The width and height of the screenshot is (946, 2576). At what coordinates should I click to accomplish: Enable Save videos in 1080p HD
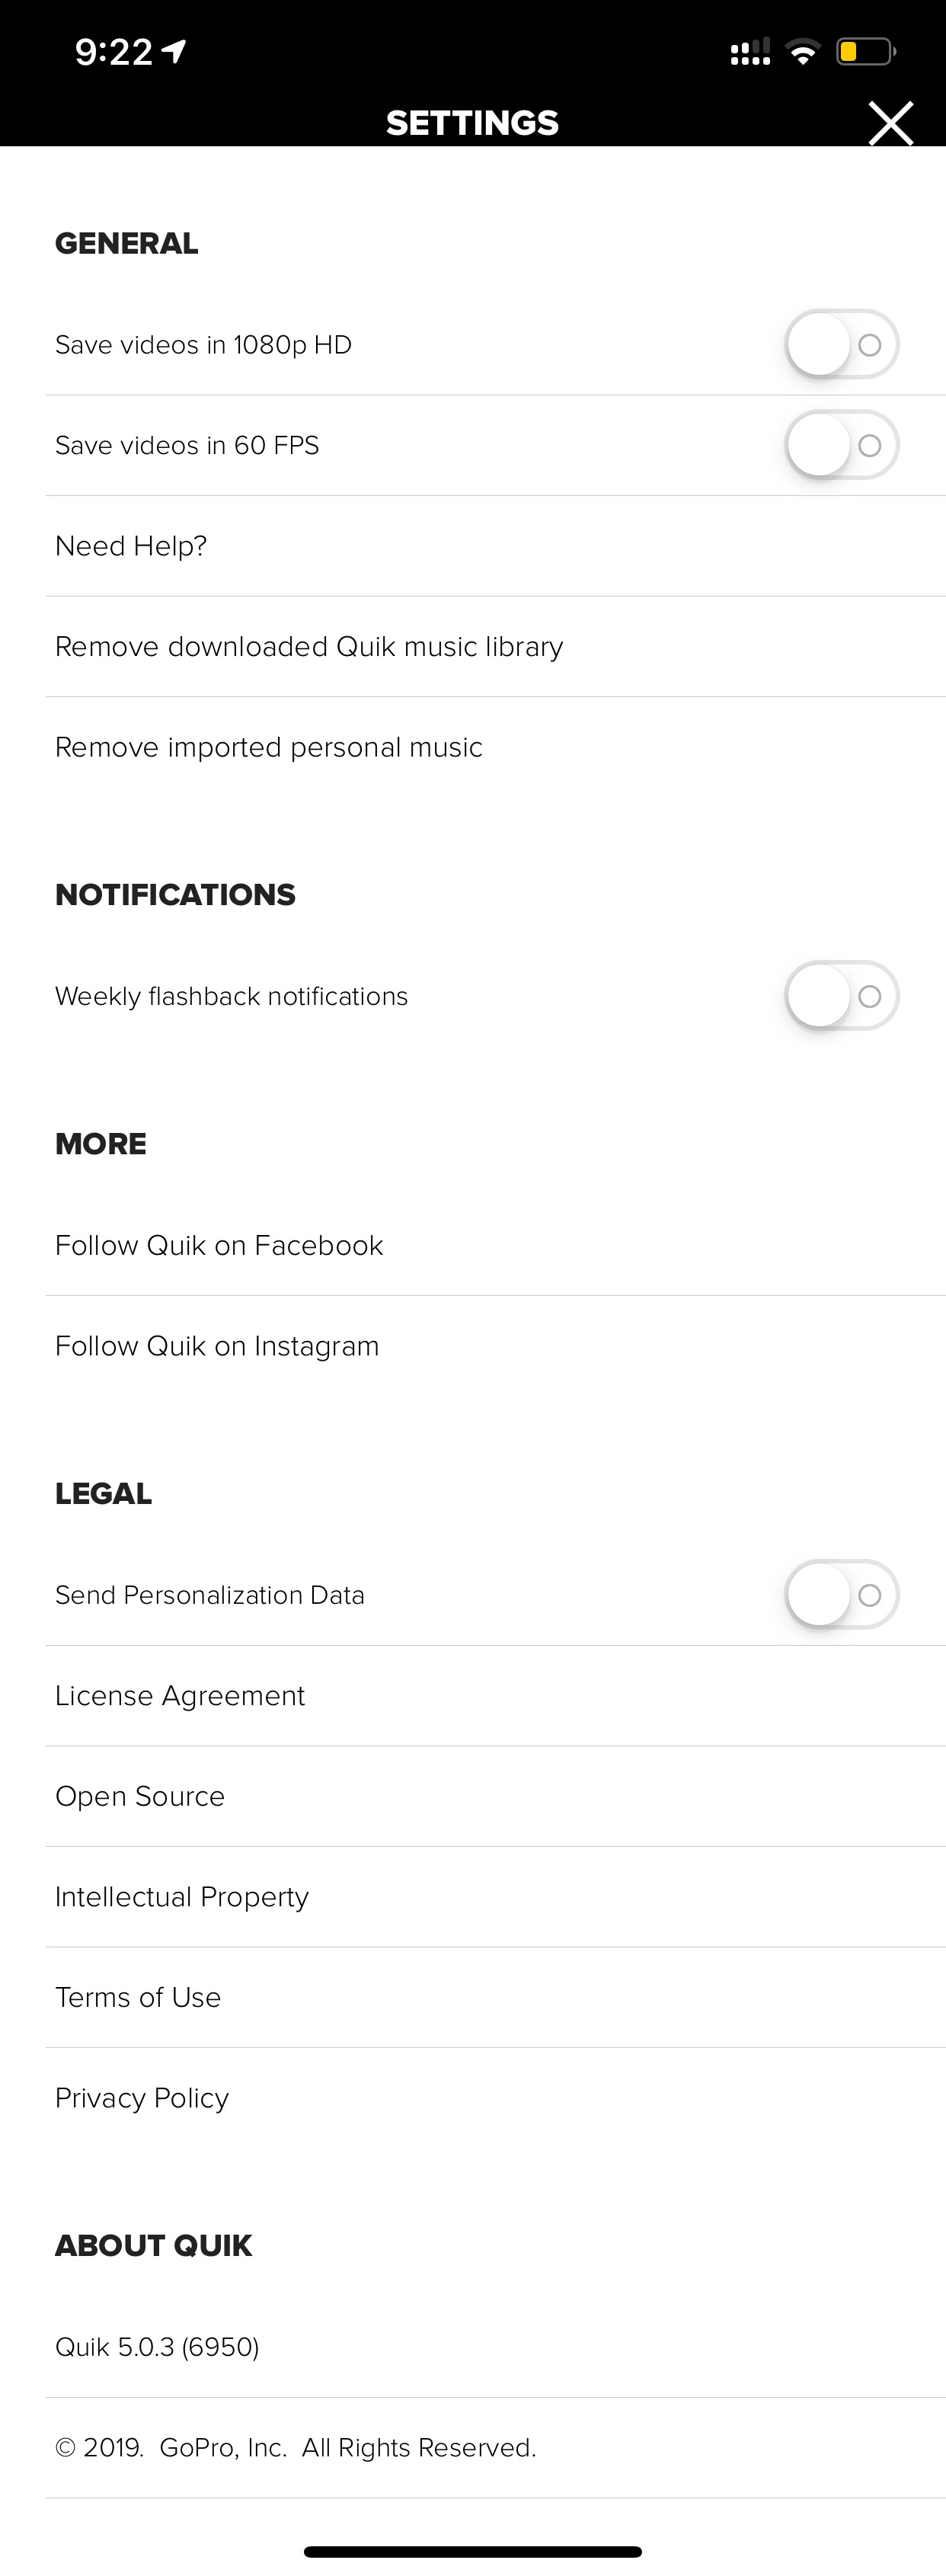coord(842,344)
